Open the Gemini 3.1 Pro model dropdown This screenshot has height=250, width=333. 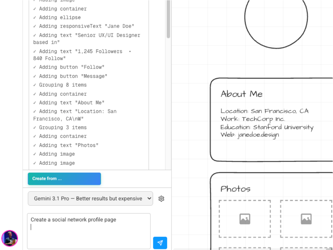pos(90,199)
